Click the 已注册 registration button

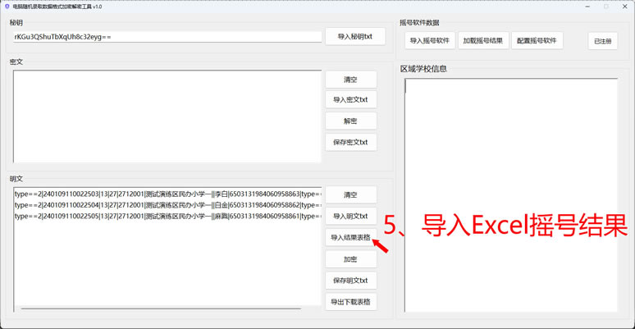(602, 41)
